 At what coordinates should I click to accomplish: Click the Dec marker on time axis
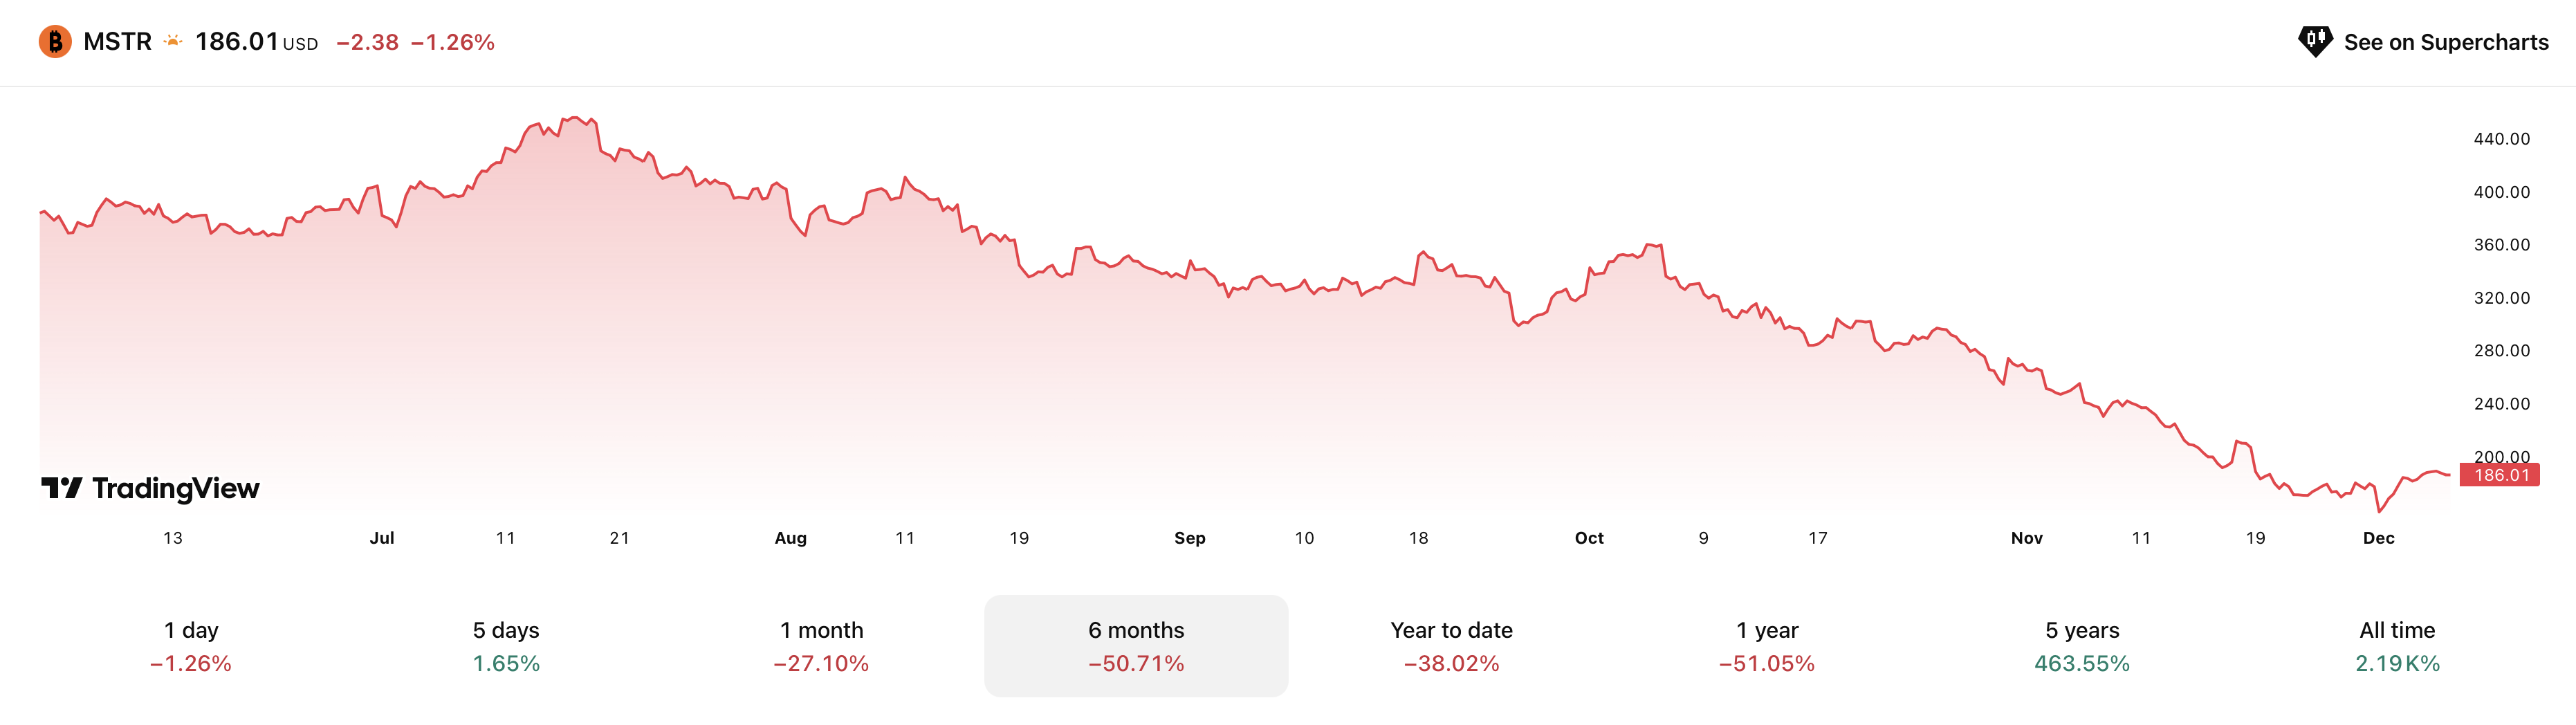point(2378,538)
